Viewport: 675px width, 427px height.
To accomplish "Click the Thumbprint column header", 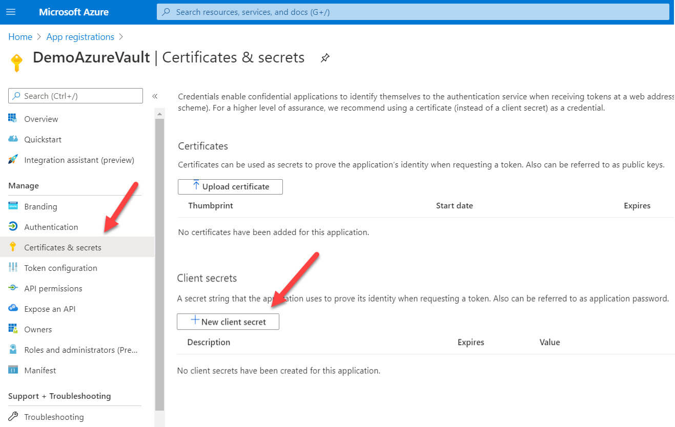I will click(211, 205).
